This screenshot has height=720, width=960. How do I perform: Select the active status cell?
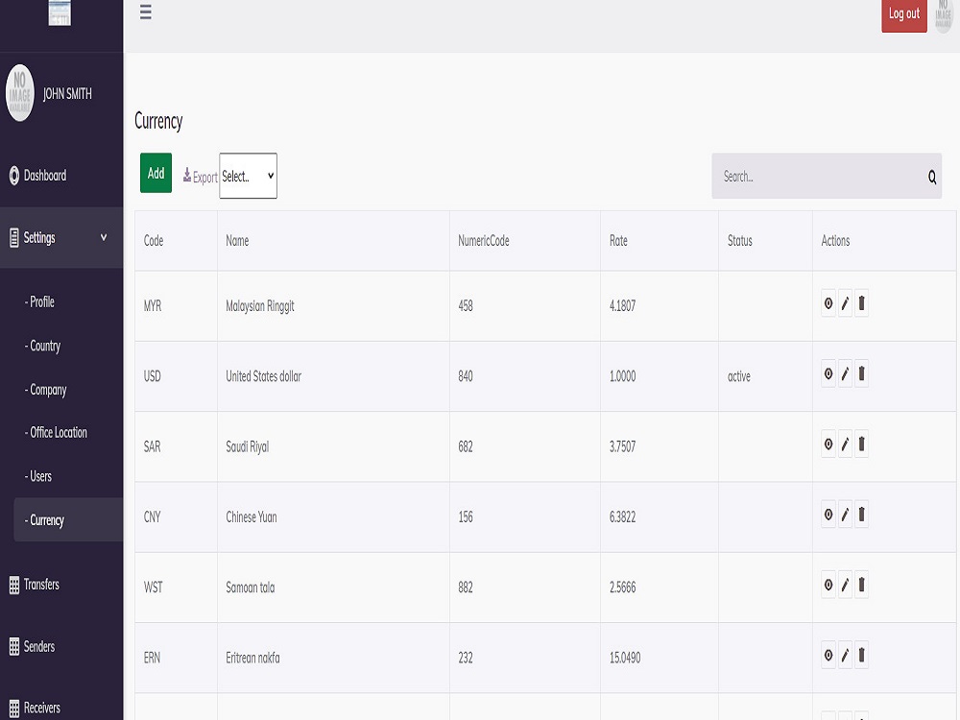tap(765, 376)
